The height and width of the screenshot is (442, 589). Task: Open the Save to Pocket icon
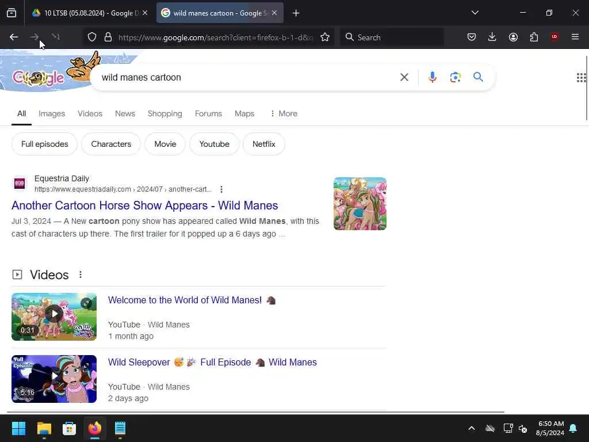472,37
